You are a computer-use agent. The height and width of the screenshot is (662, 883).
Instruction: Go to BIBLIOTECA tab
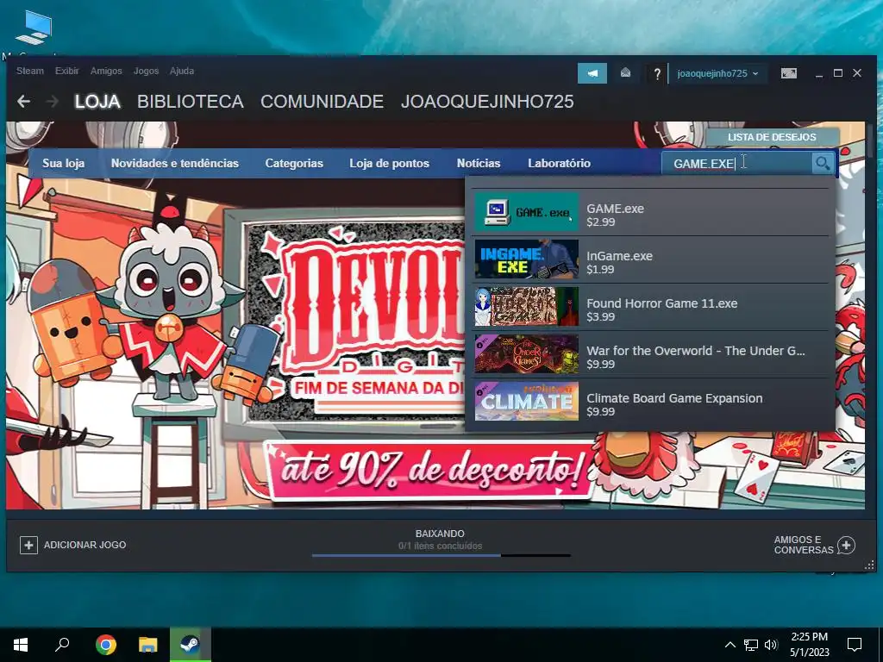[191, 102]
